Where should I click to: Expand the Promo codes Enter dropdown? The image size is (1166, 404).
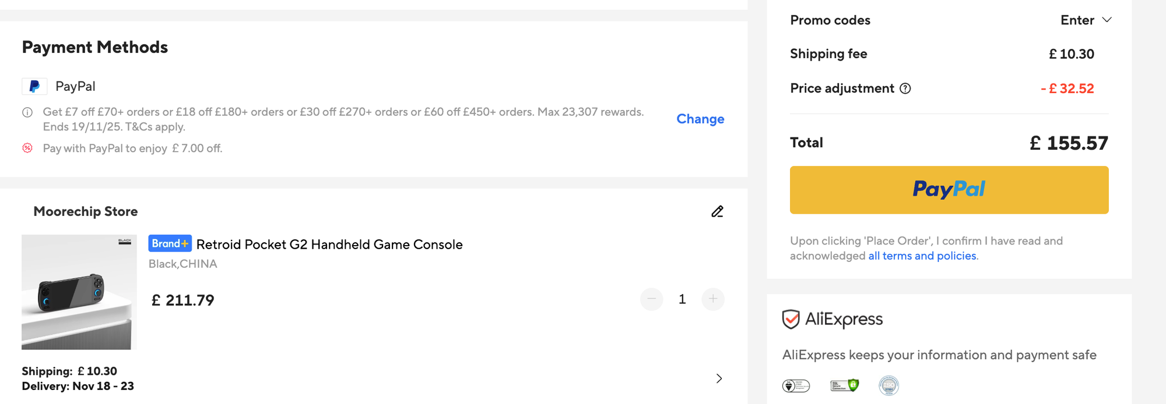pos(1086,20)
